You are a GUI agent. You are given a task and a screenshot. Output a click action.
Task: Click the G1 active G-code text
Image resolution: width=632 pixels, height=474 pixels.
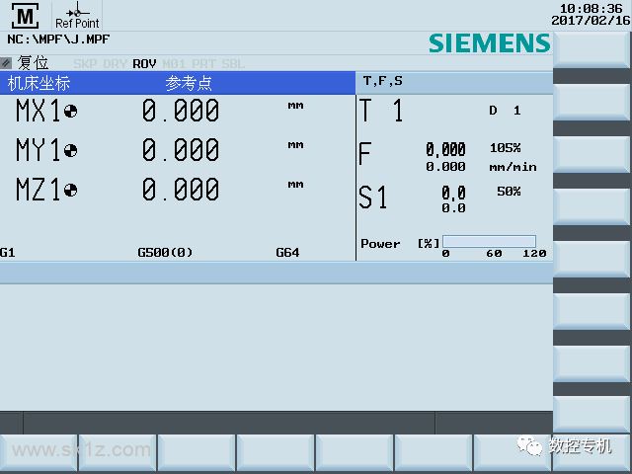[8, 253]
